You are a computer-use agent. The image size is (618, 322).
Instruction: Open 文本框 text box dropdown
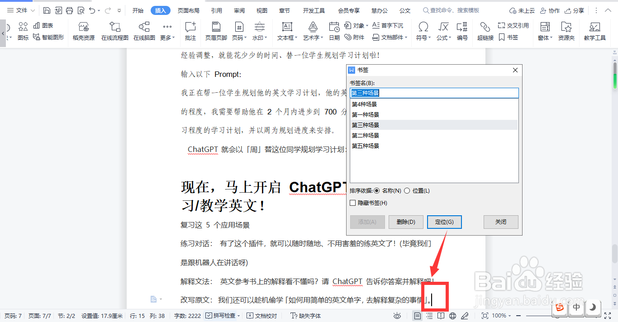click(x=287, y=31)
